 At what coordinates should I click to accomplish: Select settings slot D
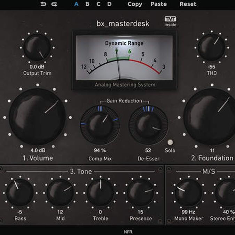coord(109,4)
